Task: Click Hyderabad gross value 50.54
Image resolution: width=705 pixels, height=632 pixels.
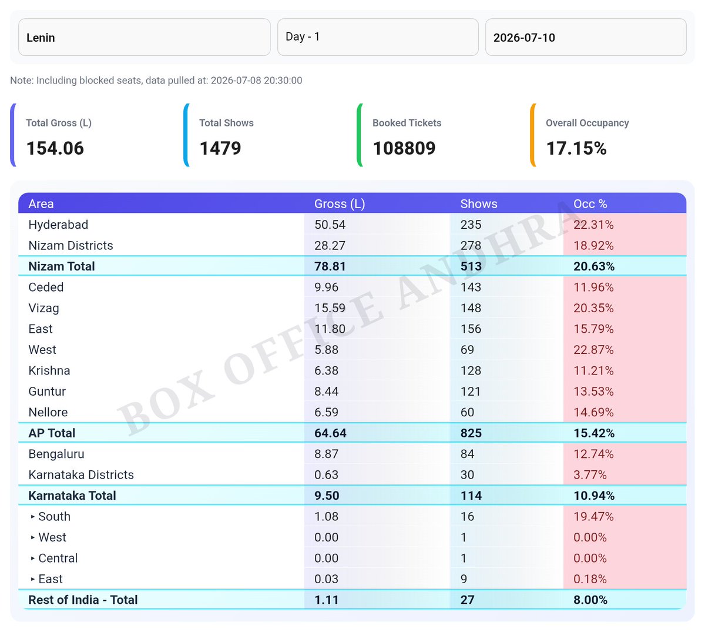Action: pos(330,225)
